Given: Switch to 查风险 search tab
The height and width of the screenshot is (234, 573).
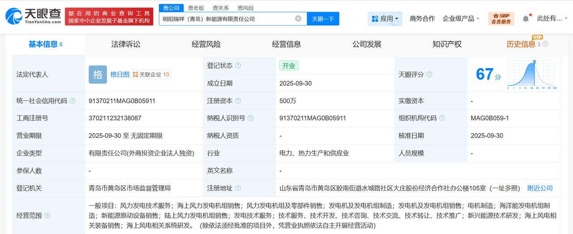Looking at the screenshot, I should click(x=245, y=8).
